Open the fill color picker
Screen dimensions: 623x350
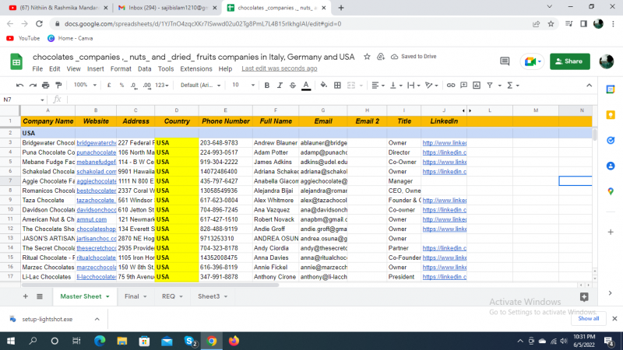click(324, 86)
